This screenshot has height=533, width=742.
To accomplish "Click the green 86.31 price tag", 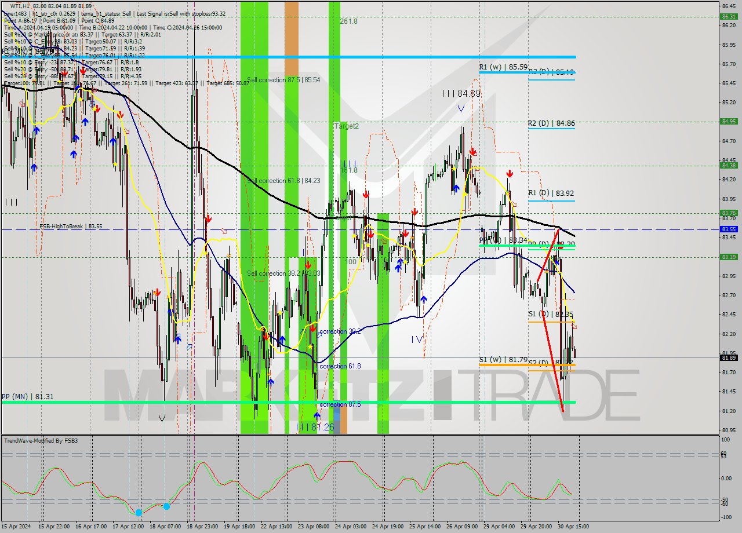I will (x=729, y=17).
